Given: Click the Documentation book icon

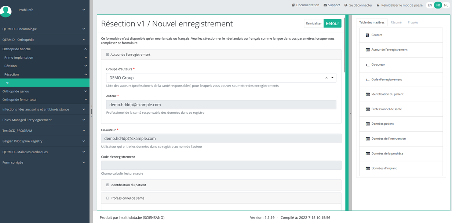Looking at the screenshot, I should click(293, 5).
